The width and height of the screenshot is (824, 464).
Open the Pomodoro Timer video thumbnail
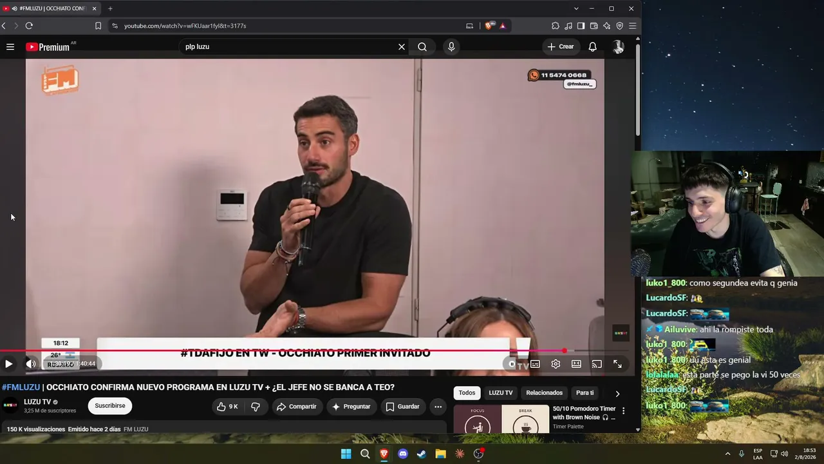tap(501, 419)
